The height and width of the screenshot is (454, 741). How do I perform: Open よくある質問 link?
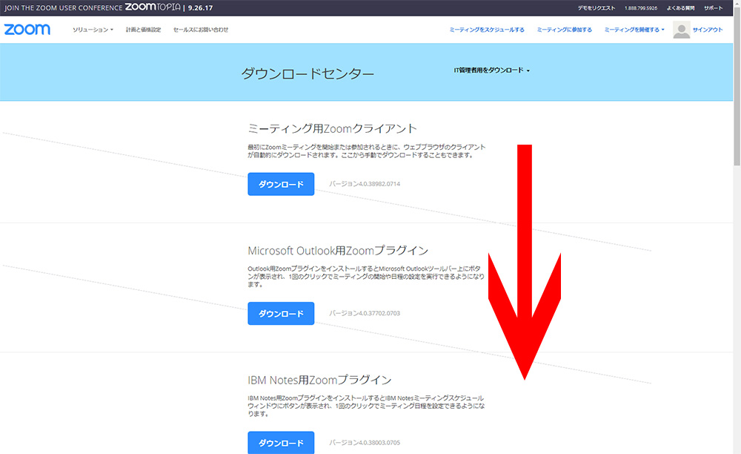[x=680, y=7]
